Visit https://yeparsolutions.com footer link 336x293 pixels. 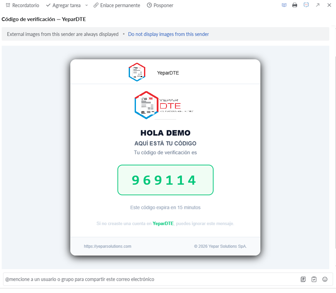coord(107,246)
